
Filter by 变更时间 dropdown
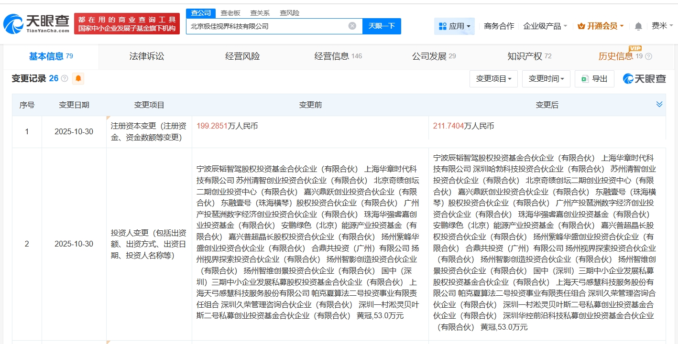546,79
